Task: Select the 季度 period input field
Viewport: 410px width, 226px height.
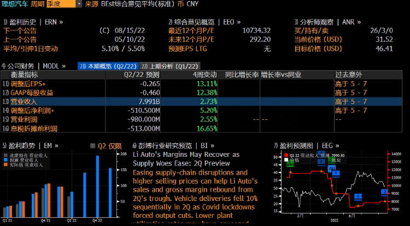Action: [61, 4]
